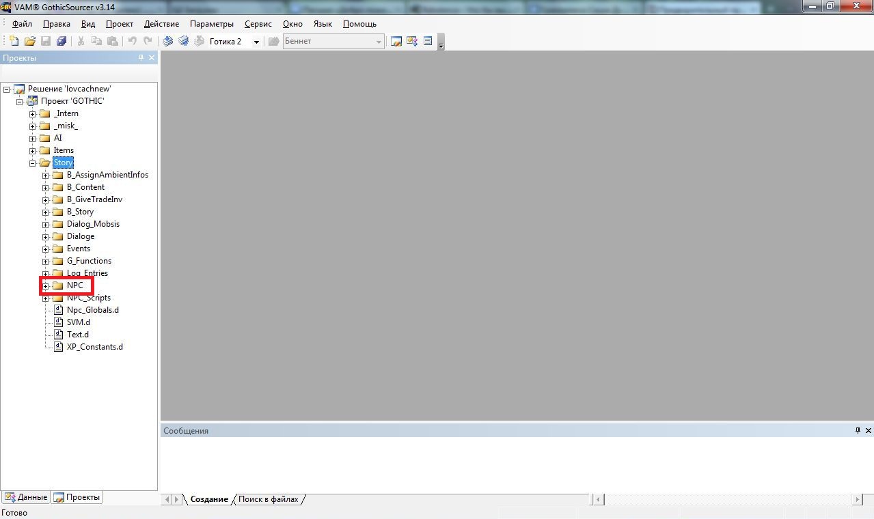Image resolution: width=874 pixels, height=519 pixels.
Task: Select the Npc_Globals.d file
Action: (92, 310)
